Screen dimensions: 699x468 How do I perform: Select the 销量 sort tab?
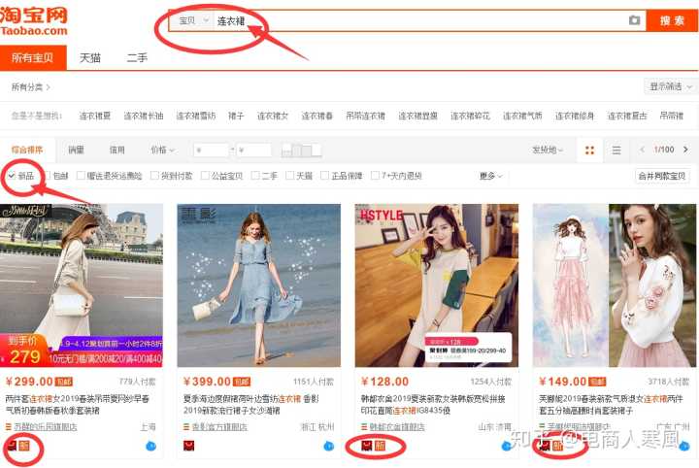76,150
